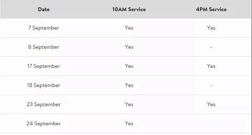Screen dimensions: 252x135
Task: Select the 8 September date cell
Action: coord(44,47)
